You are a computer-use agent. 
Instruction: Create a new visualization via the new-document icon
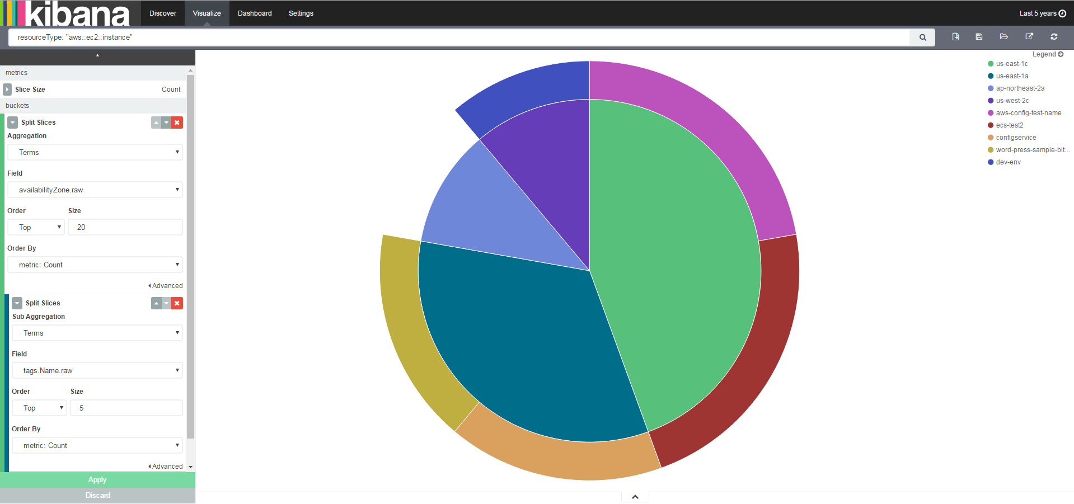point(955,36)
